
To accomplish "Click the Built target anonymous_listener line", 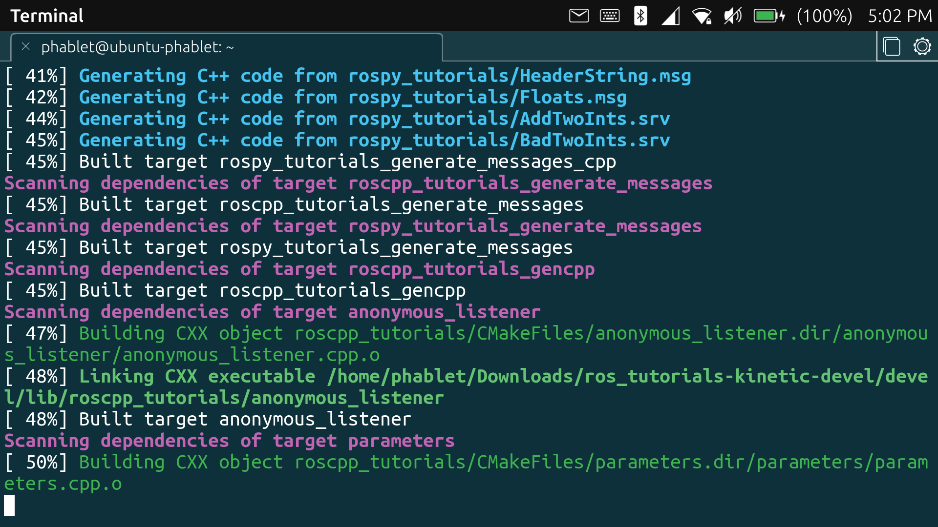I will point(205,419).
